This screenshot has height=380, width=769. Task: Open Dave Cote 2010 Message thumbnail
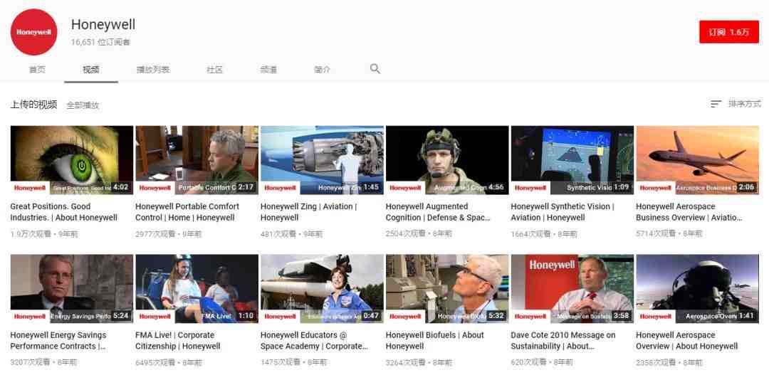(x=572, y=288)
